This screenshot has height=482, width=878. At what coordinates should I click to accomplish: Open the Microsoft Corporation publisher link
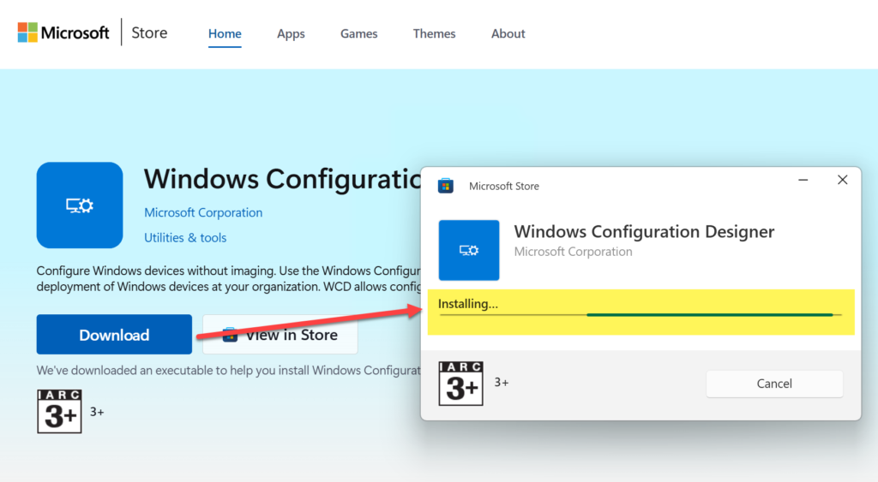(203, 212)
